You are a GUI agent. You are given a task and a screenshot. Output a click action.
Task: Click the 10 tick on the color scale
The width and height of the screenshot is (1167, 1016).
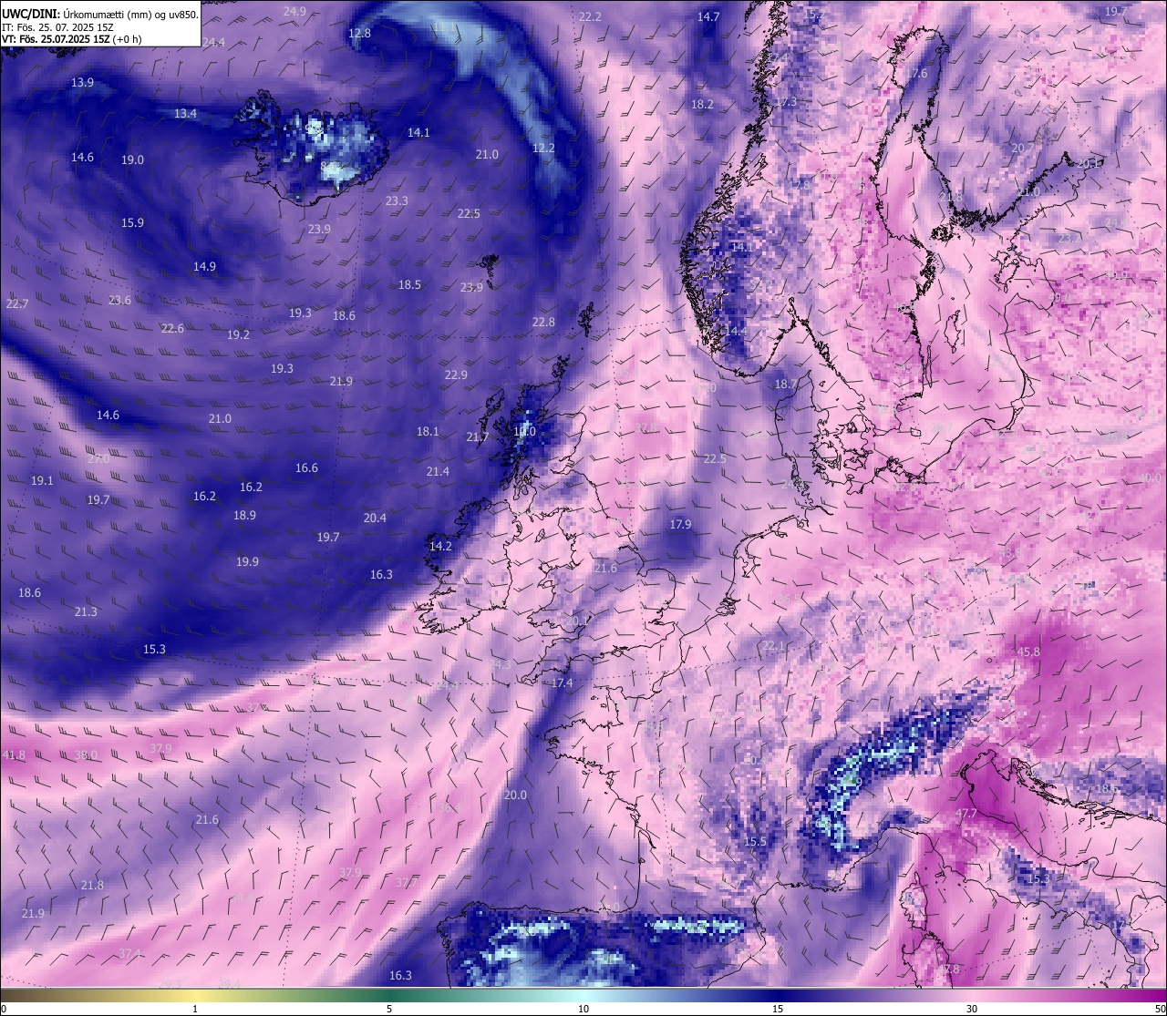tap(583, 1008)
